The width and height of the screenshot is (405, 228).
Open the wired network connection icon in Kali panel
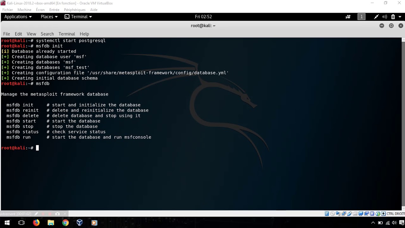(x=376, y=17)
